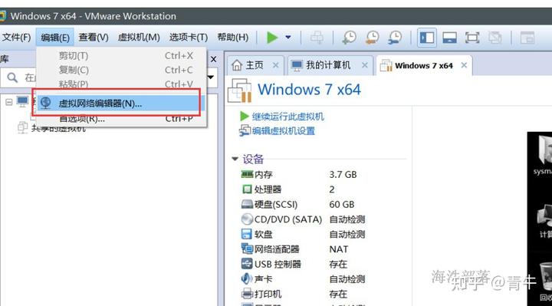
Task: Click the unity mode toolbar icon
Action: pos(495,38)
